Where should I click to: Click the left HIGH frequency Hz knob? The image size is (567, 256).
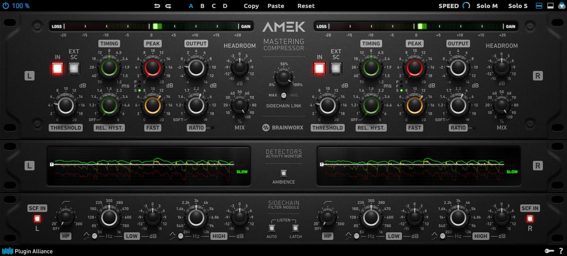(196, 218)
